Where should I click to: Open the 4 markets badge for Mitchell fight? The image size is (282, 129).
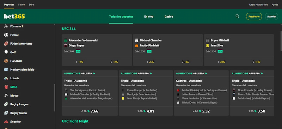point(220,51)
